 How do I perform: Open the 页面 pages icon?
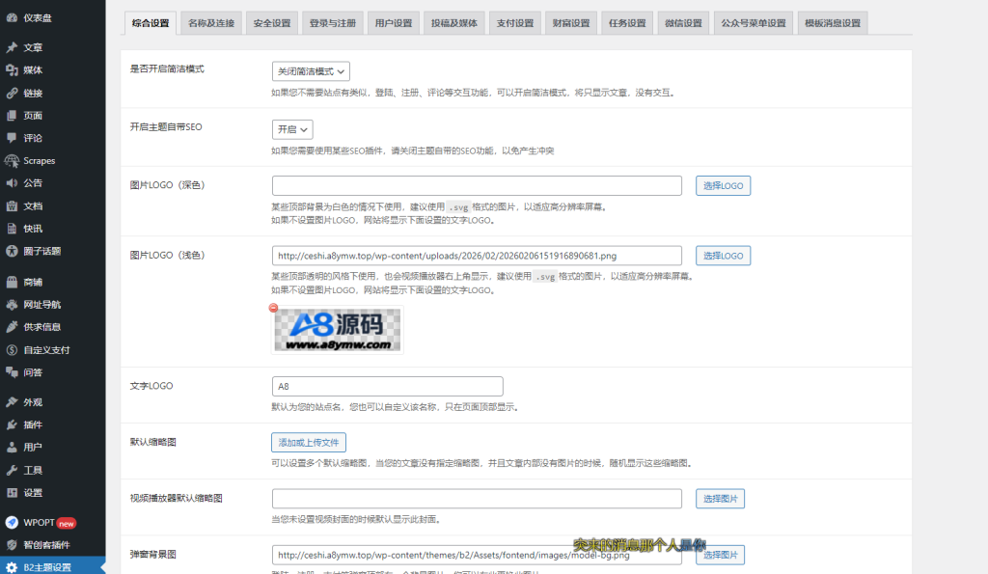14,115
